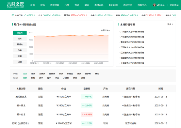Screen dimensions: 181x128
Task: Click the +1.56% change badge
Action: click(87, 115)
